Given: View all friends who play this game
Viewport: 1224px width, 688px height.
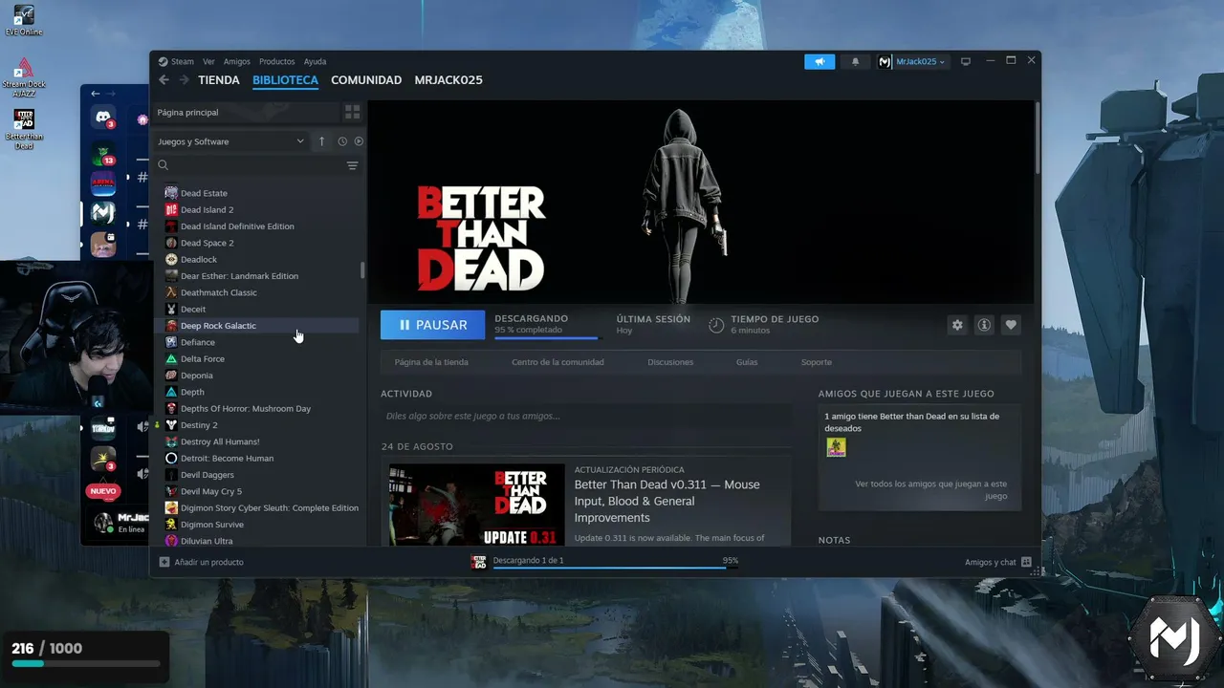Looking at the screenshot, I should coord(930,490).
